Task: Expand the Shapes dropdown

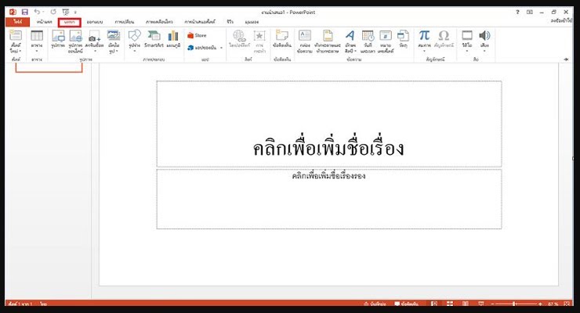Action: pyautogui.click(x=134, y=49)
